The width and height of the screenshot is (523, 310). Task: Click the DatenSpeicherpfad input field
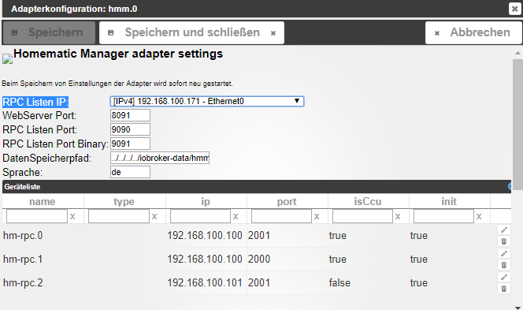pyautogui.click(x=160, y=158)
